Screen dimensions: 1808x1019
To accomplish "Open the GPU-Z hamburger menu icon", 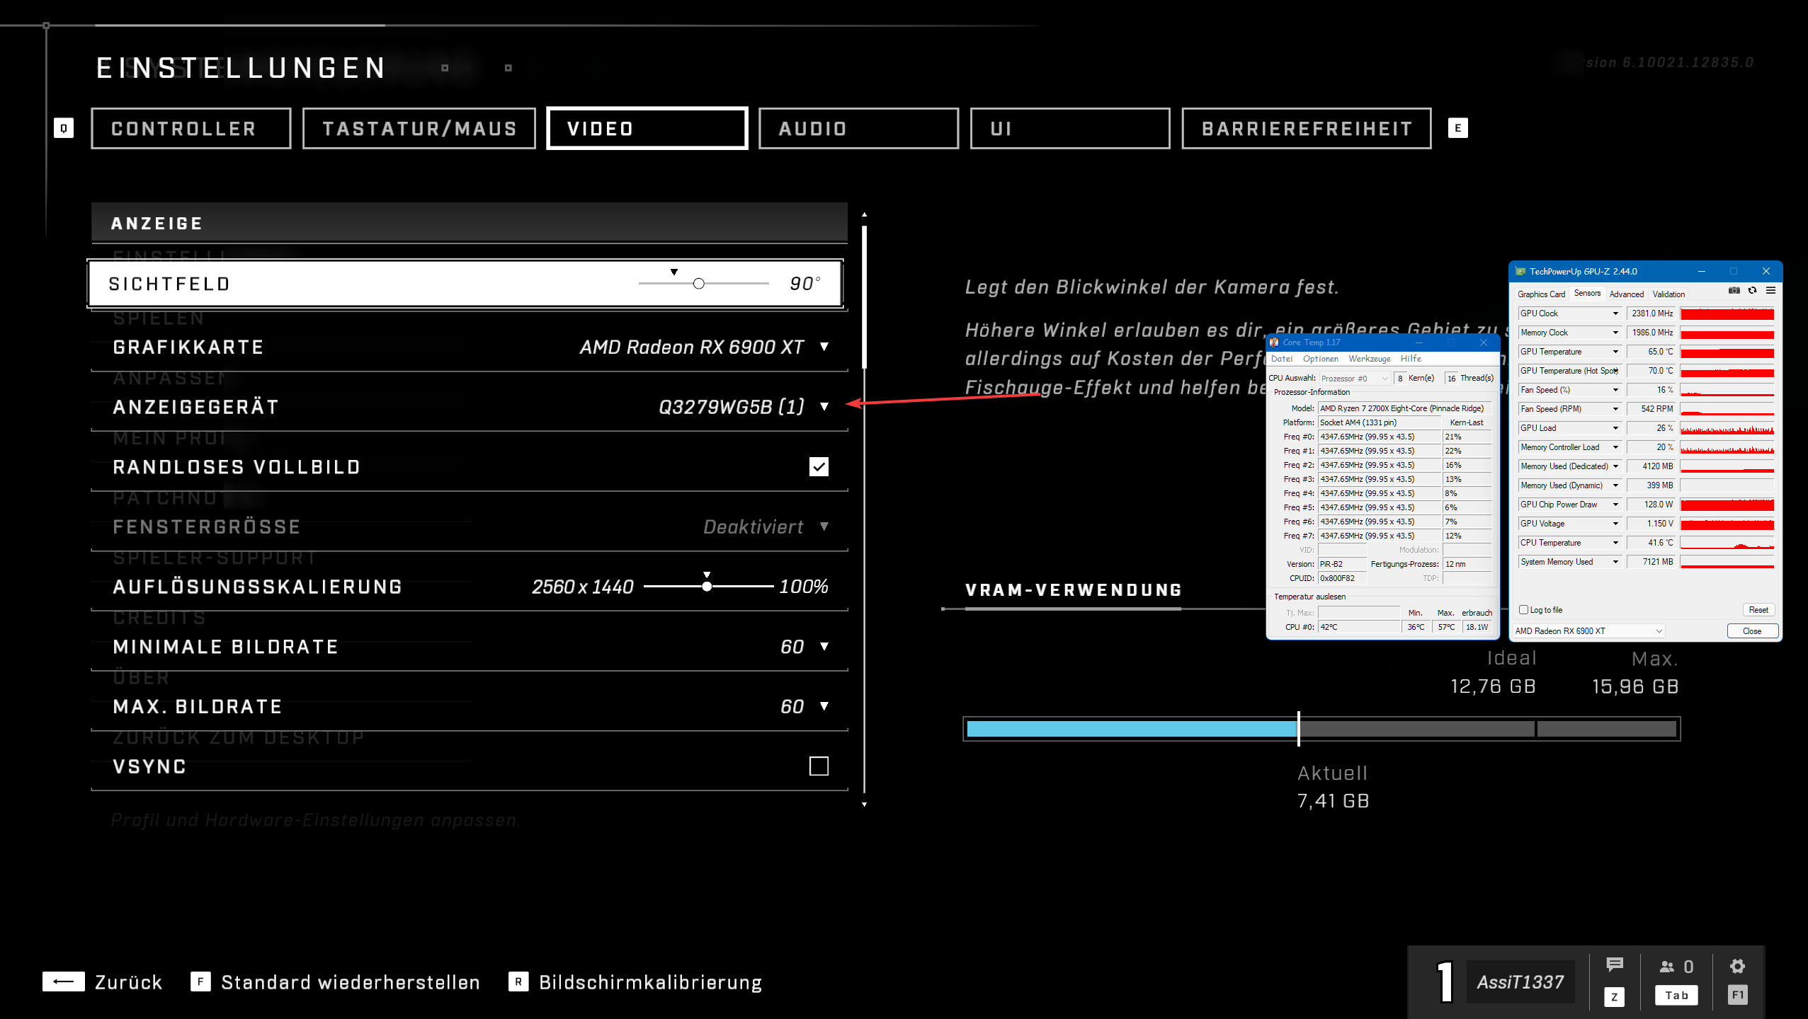I will coord(1770,291).
